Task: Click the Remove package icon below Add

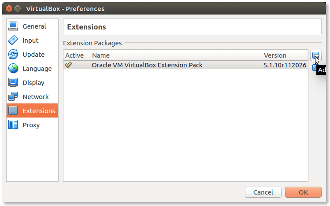Action: tap(314, 68)
